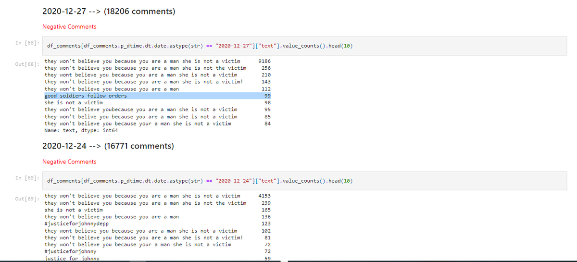Viewport: 577px width, 262px height.
Task: Click count value 4153 in output 69
Action: pos(264,196)
